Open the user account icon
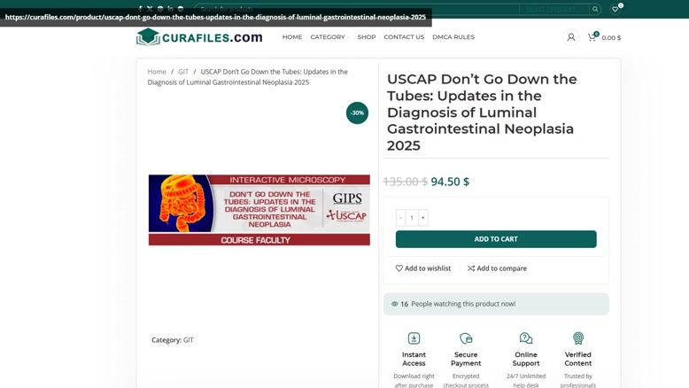Viewport: 689px width, 388px height. point(571,37)
